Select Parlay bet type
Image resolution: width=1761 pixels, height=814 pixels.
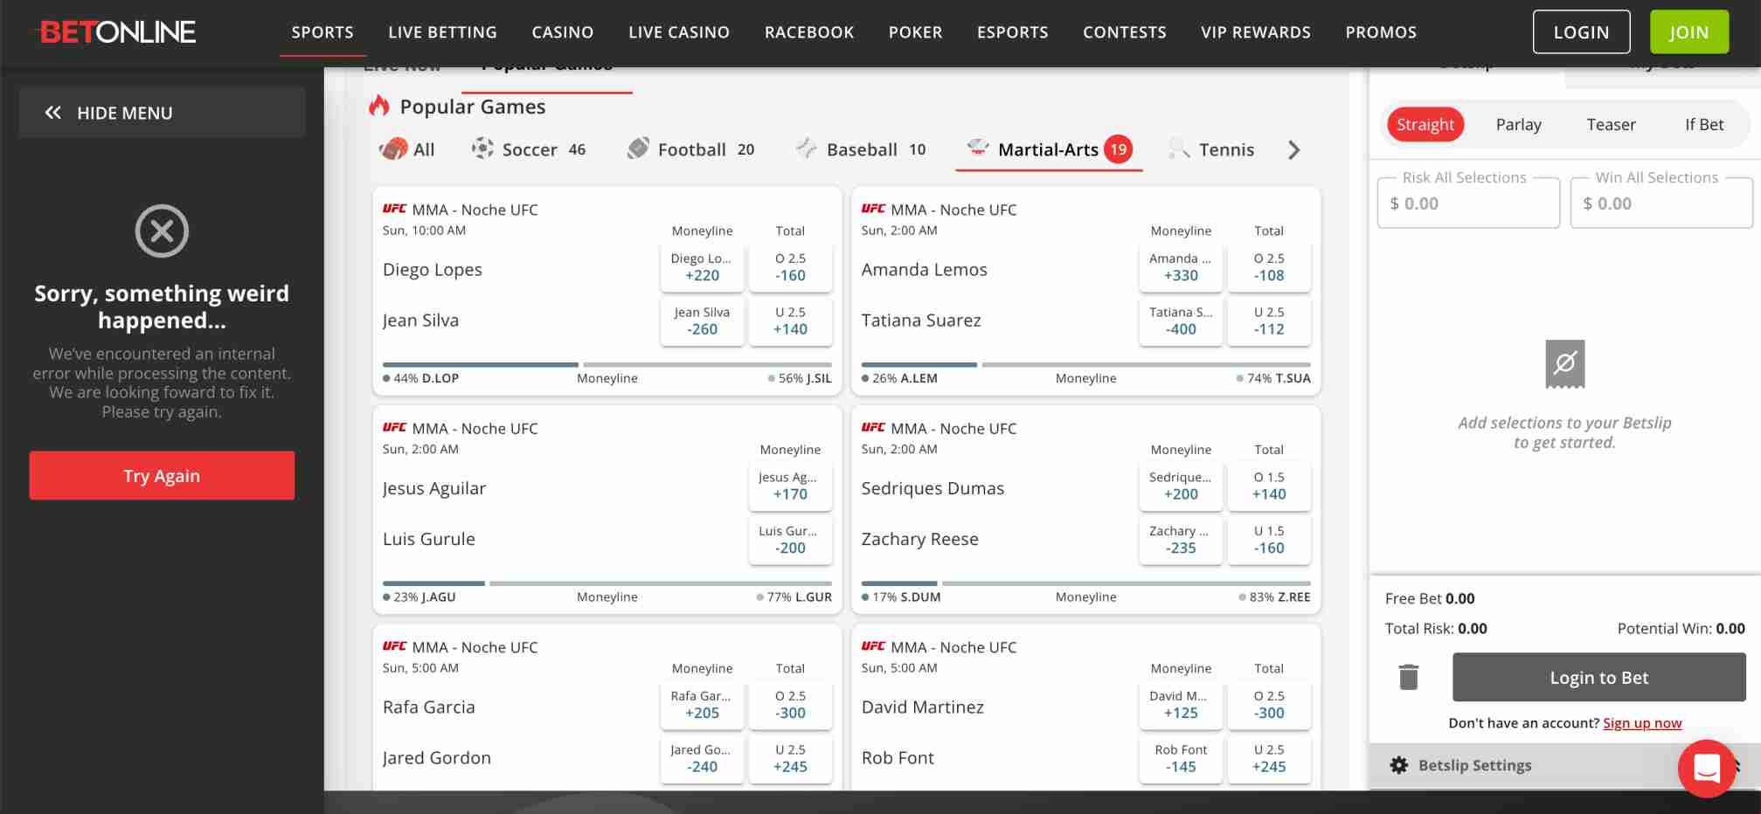[1518, 125]
